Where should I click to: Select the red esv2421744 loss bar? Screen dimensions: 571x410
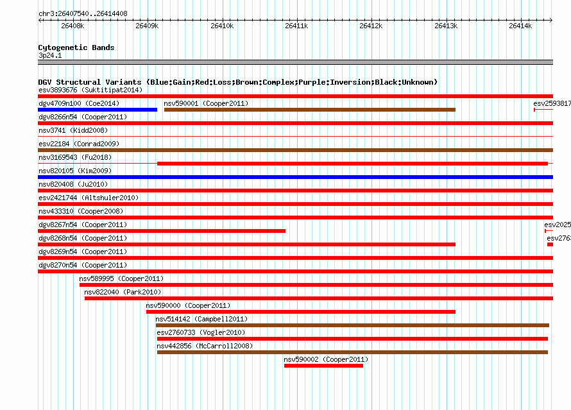point(295,204)
